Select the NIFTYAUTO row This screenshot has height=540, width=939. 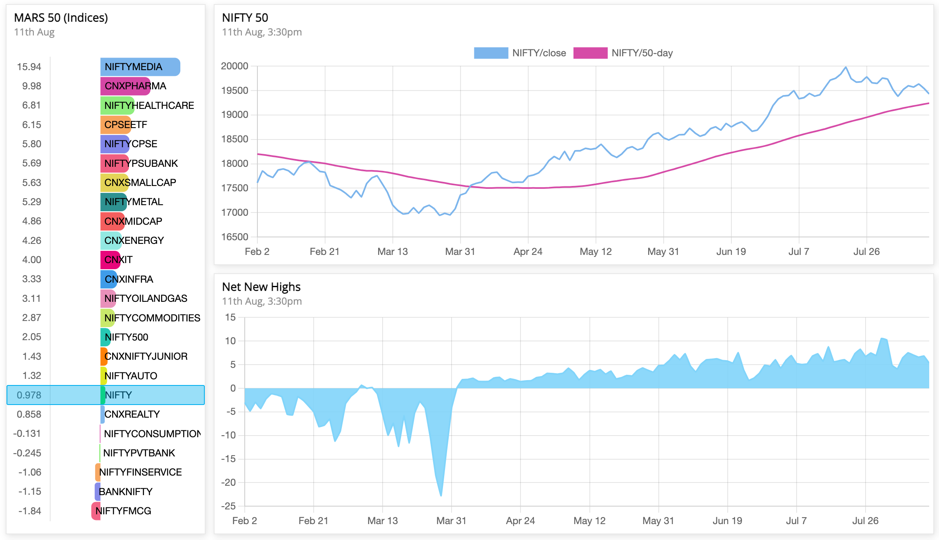(106, 376)
